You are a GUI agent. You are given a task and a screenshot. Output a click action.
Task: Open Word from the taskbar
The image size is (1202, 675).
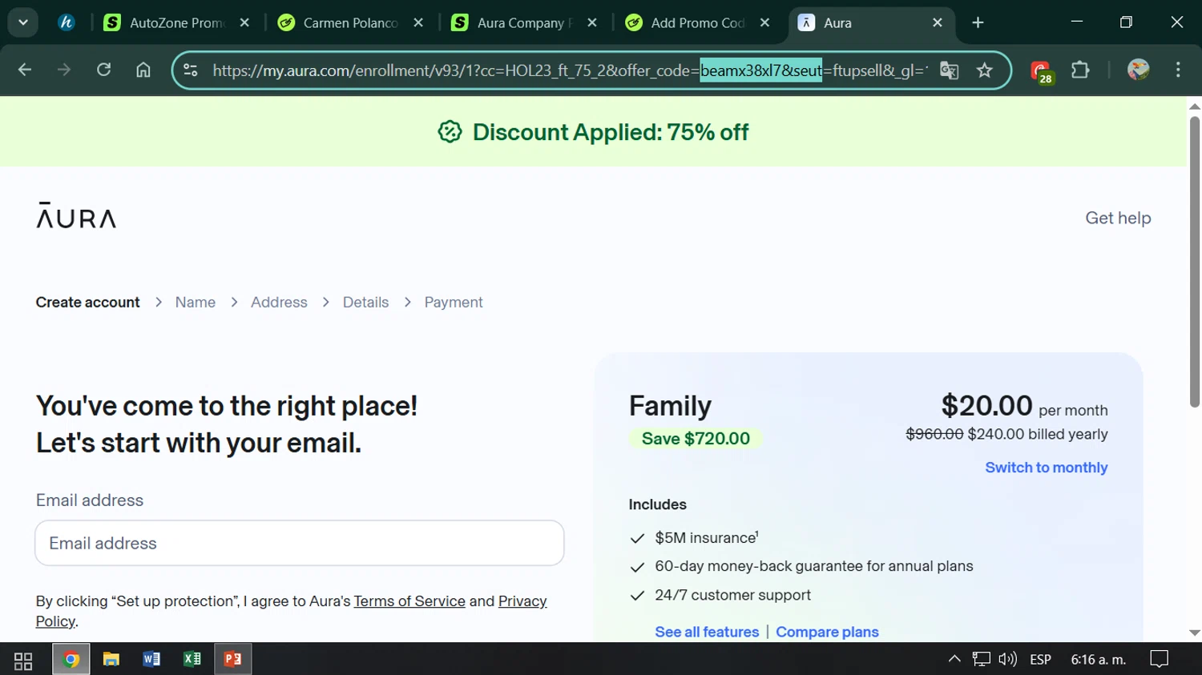coord(151,660)
